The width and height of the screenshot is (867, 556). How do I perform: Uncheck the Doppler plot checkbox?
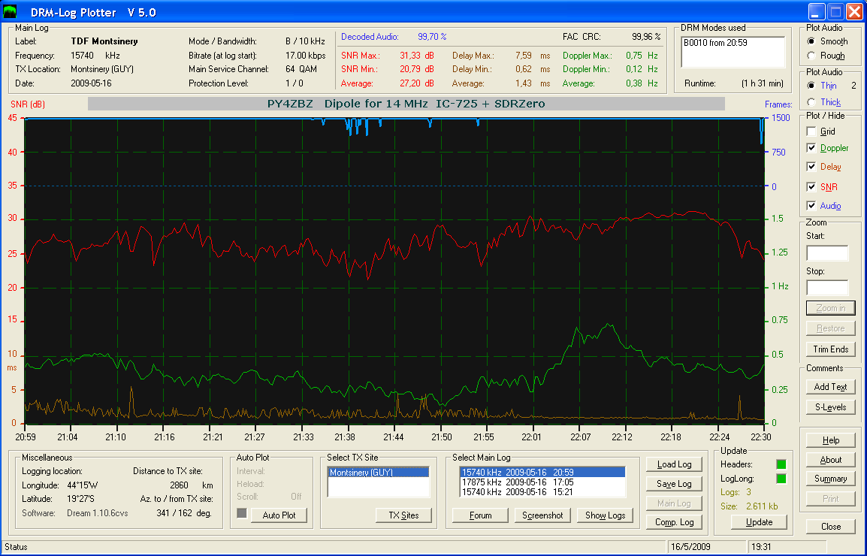[x=811, y=148]
